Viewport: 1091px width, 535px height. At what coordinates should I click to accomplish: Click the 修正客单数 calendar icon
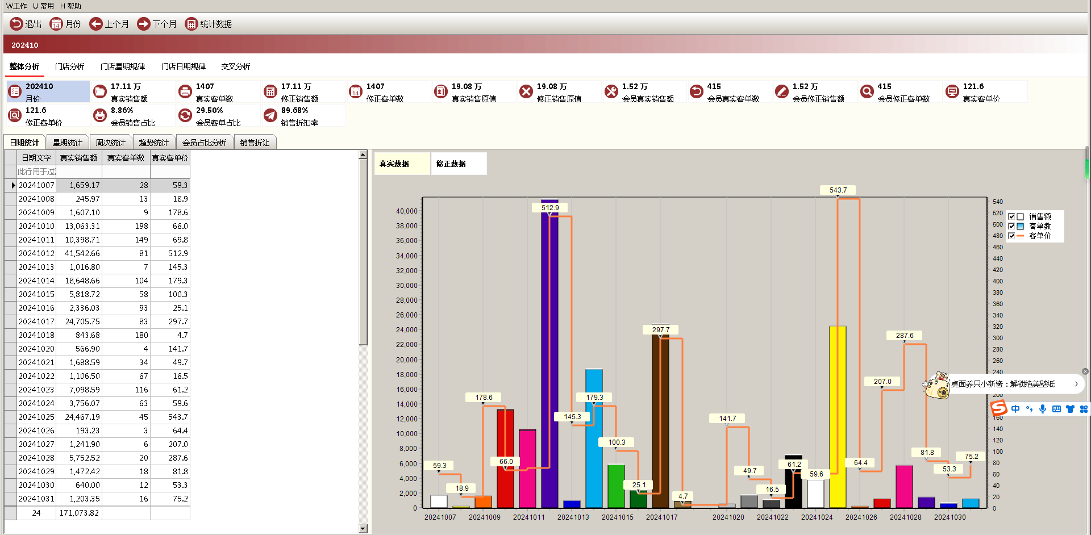[x=356, y=91]
